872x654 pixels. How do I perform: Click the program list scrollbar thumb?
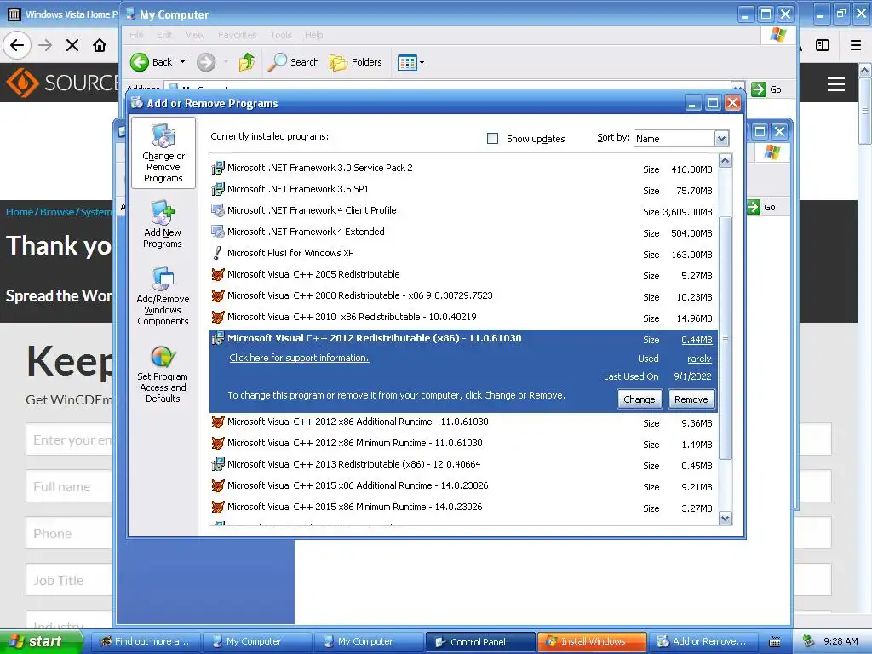click(726, 338)
